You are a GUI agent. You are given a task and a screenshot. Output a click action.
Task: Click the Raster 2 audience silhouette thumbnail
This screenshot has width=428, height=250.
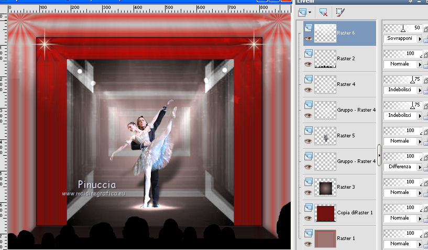pyautogui.click(x=325, y=59)
